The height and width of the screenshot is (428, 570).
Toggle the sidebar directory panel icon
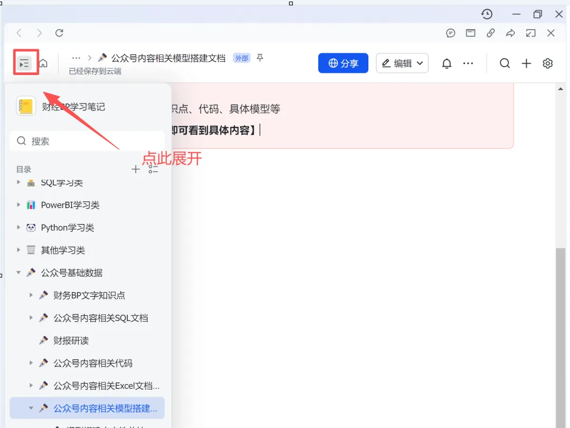[24, 64]
